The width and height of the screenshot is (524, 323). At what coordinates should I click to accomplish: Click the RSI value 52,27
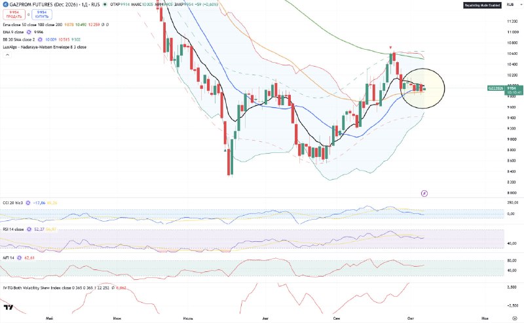39,229
